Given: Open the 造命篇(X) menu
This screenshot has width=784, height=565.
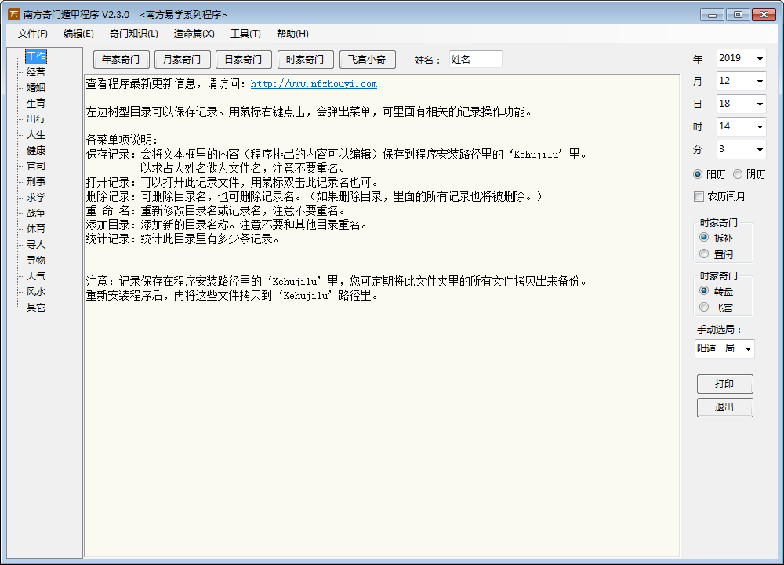Looking at the screenshot, I should click(194, 34).
